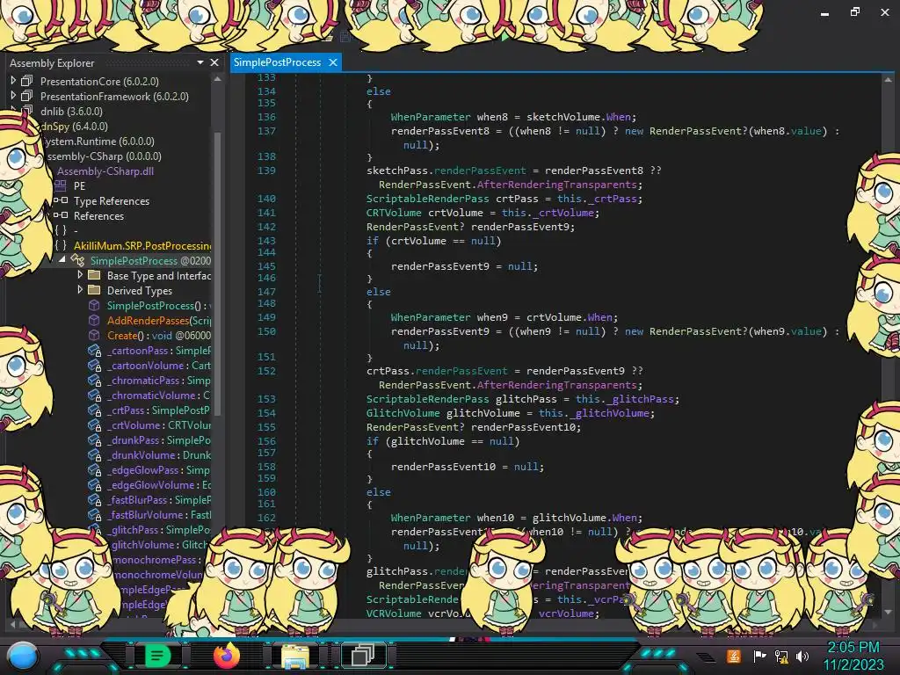Screen dimensions: 900x675
Task: Close the SimplePostProcess tab
Action: point(333,62)
